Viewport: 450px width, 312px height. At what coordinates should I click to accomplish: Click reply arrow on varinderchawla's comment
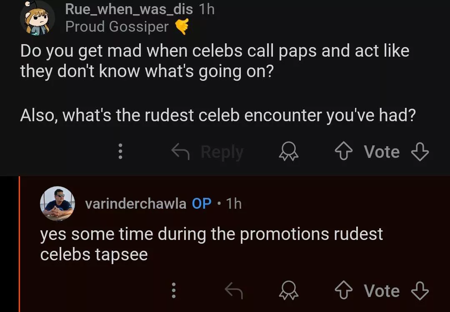(234, 291)
